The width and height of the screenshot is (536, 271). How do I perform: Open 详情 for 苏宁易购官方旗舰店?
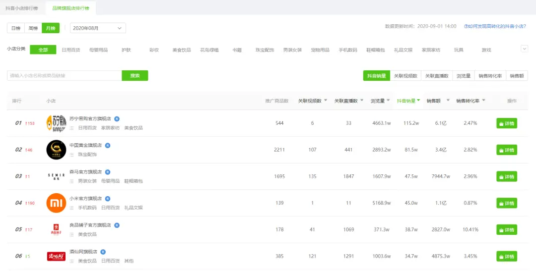pos(507,123)
